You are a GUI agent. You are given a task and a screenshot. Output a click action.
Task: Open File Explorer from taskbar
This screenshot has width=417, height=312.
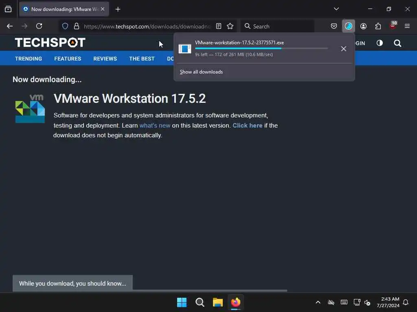point(218,302)
